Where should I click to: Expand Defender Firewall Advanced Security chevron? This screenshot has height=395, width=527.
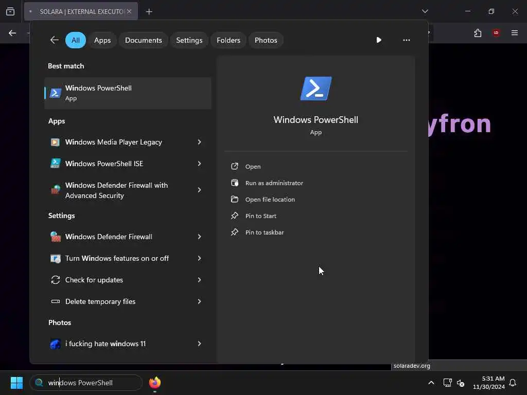(199, 190)
